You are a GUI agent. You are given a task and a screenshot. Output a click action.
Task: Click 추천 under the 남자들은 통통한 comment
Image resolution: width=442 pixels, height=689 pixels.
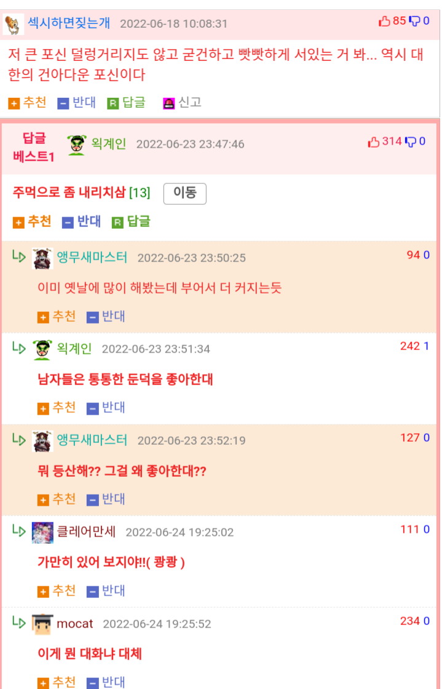point(57,408)
